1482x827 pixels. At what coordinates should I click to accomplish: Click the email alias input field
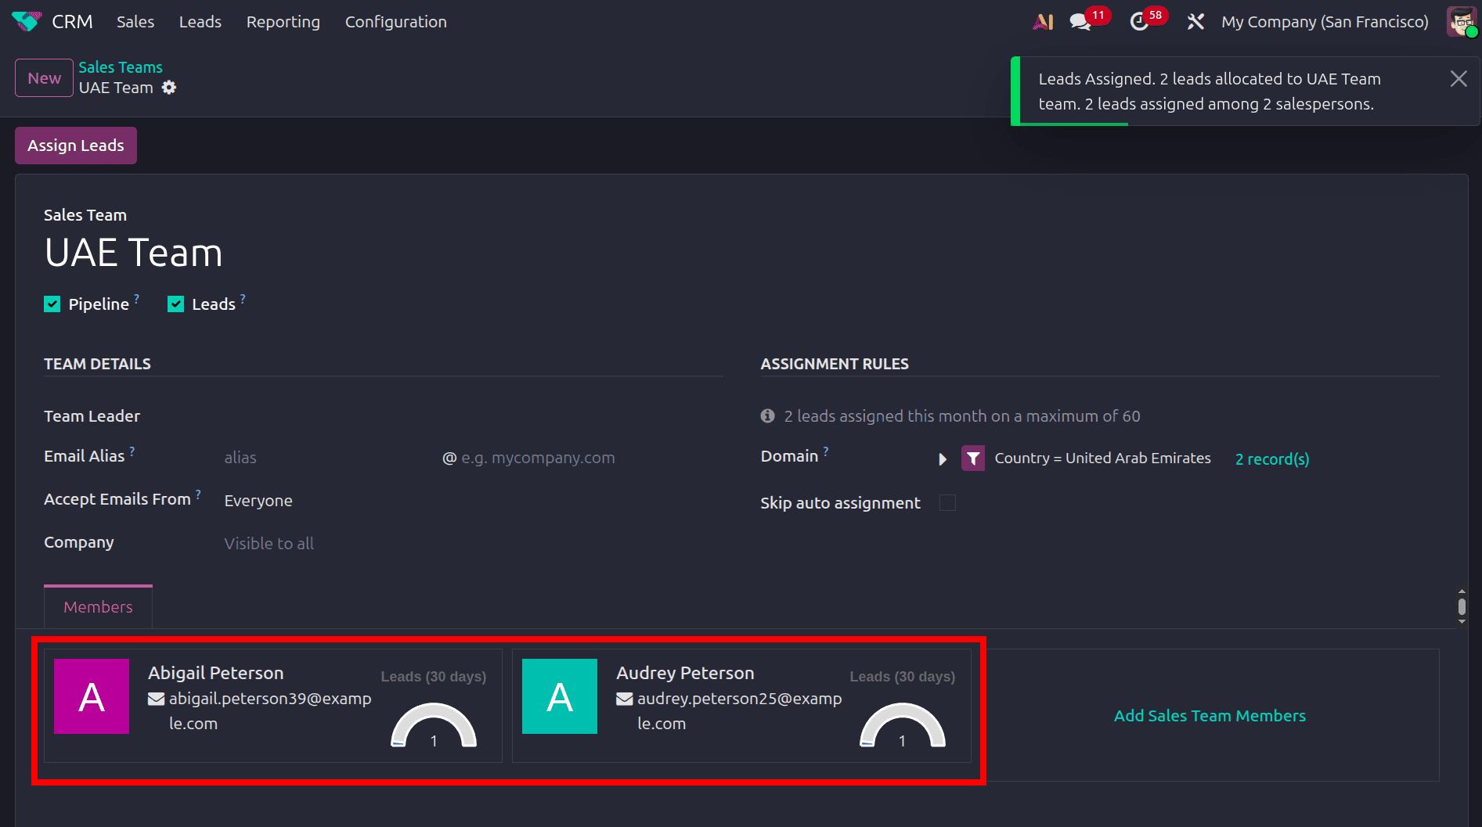pos(329,458)
